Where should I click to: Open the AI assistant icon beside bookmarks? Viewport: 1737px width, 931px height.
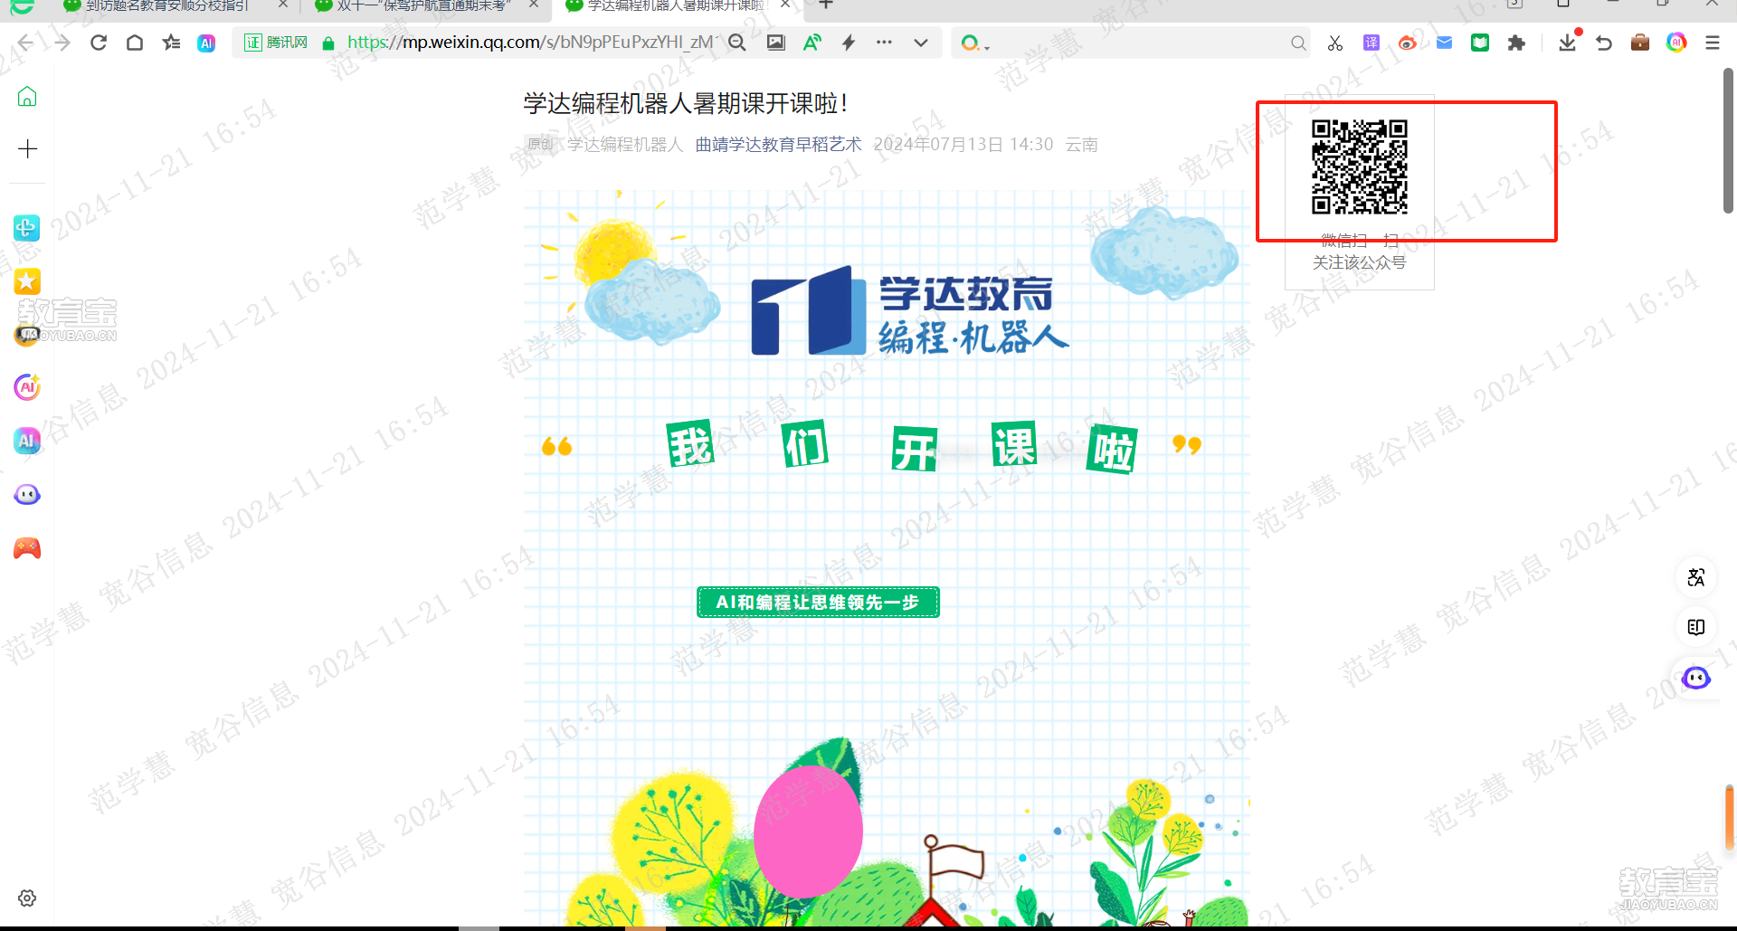206,43
